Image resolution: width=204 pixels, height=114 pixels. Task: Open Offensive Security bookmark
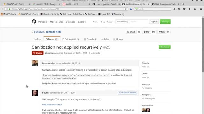coord(49,14)
